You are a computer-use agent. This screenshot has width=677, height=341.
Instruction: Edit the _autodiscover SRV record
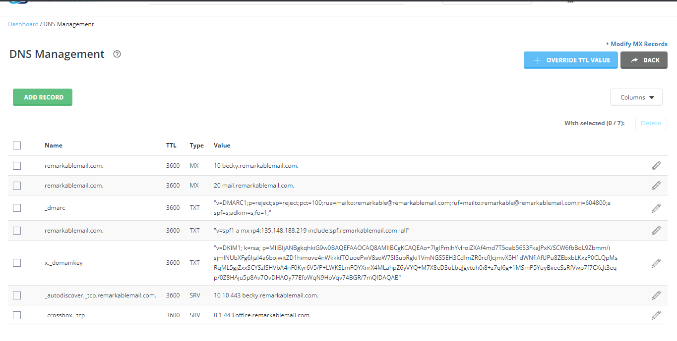656,295
